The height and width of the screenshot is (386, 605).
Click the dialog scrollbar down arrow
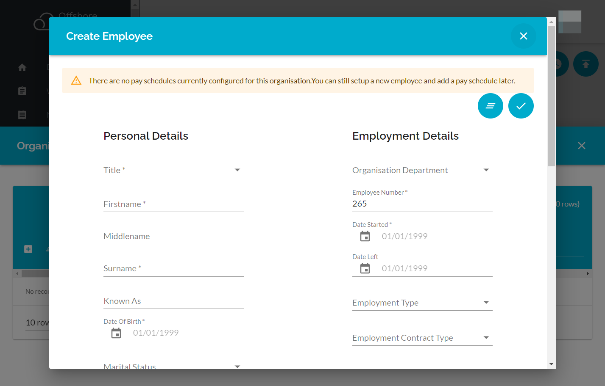point(551,364)
